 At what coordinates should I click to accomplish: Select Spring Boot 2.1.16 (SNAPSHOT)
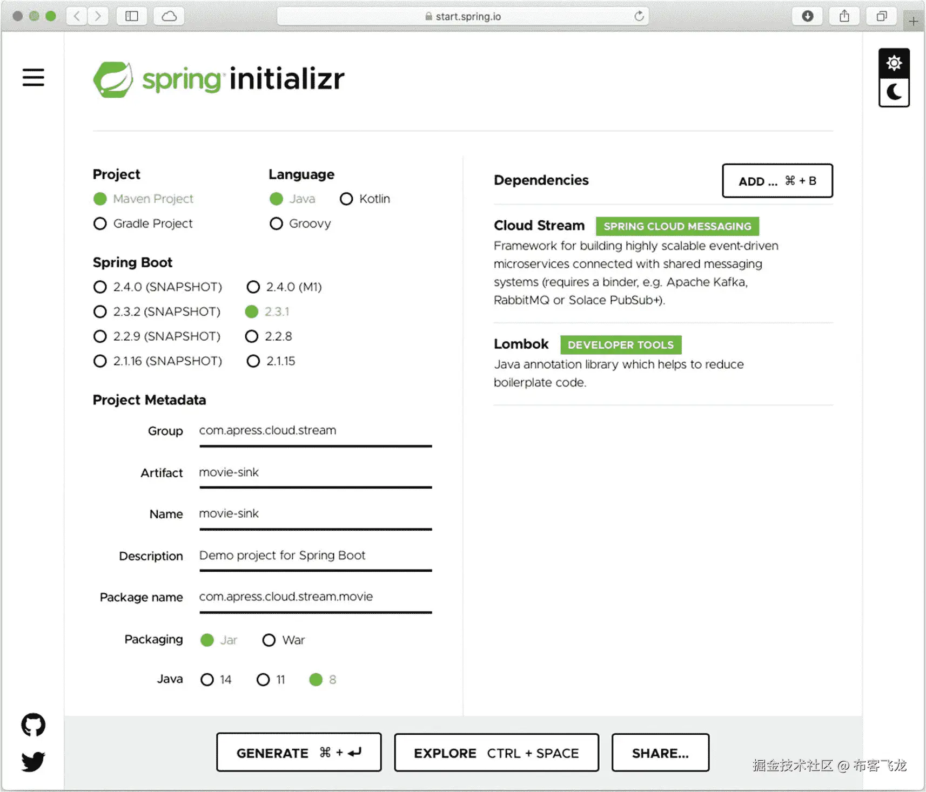coord(158,361)
